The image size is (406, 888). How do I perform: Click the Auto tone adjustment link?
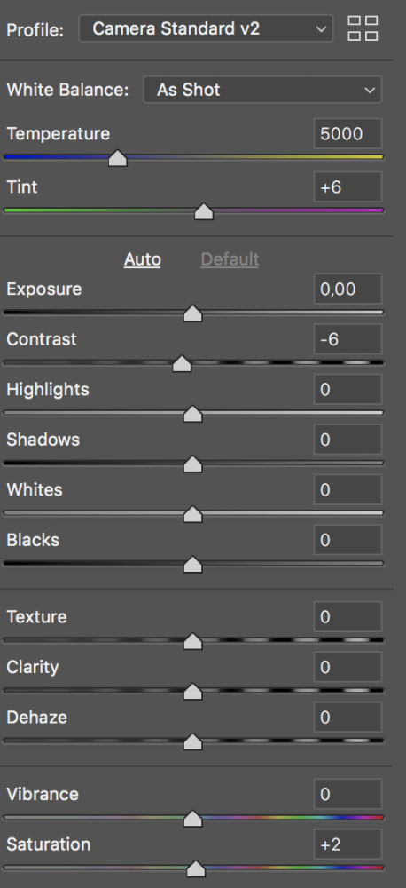143,259
